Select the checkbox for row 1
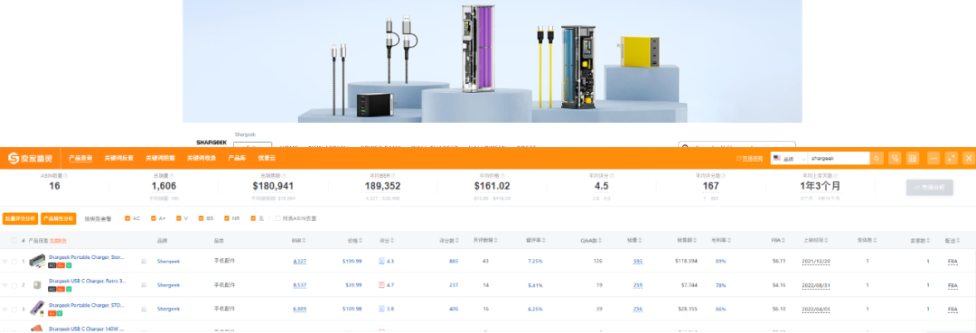The width and height of the screenshot is (976, 333). click(14, 262)
